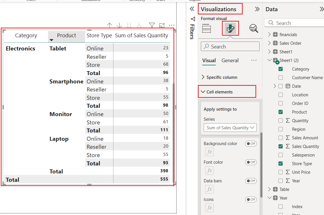The width and height of the screenshot is (324, 215).
Task: Click the More options ellipsis beside General
Action: pos(254,60)
